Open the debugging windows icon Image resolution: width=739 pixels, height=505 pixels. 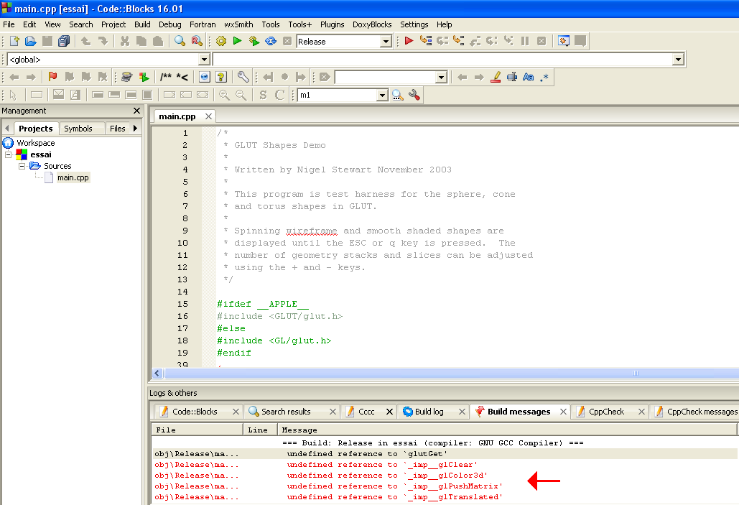[x=563, y=41]
